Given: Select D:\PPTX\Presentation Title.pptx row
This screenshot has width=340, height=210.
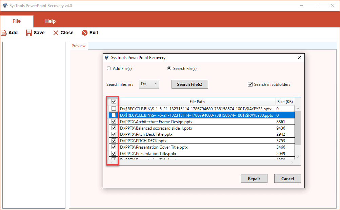Looking at the screenshot, I should 197,154.
